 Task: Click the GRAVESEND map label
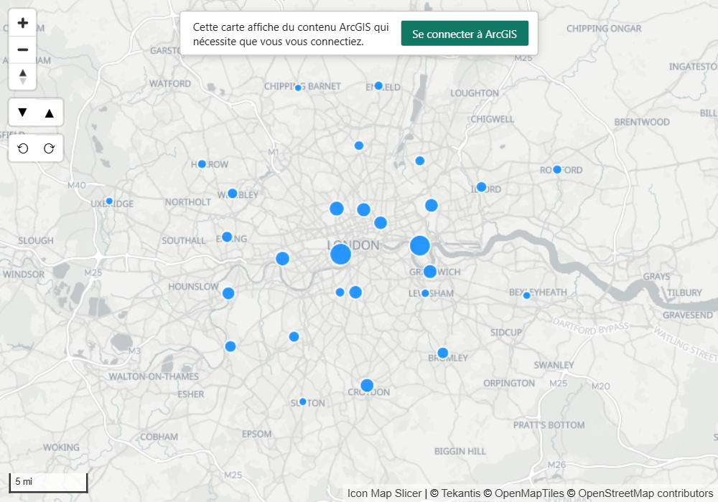pos(687,315)
